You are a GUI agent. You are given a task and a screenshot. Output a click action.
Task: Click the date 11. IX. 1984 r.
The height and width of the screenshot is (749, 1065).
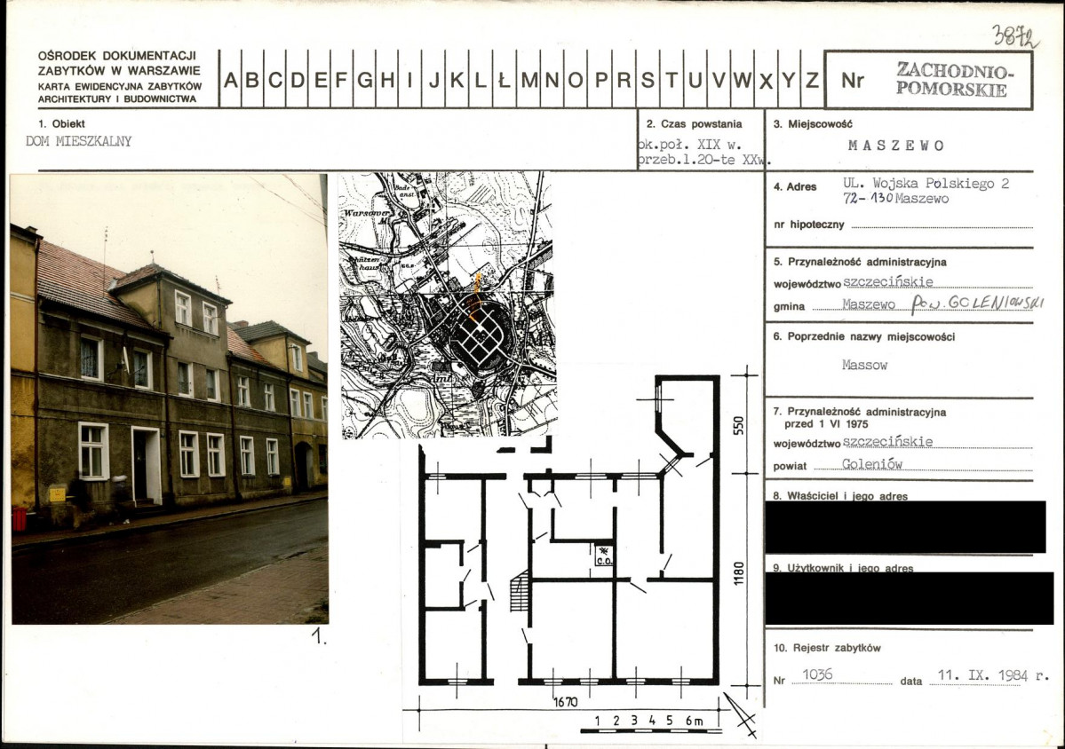[x=993, y=675]
